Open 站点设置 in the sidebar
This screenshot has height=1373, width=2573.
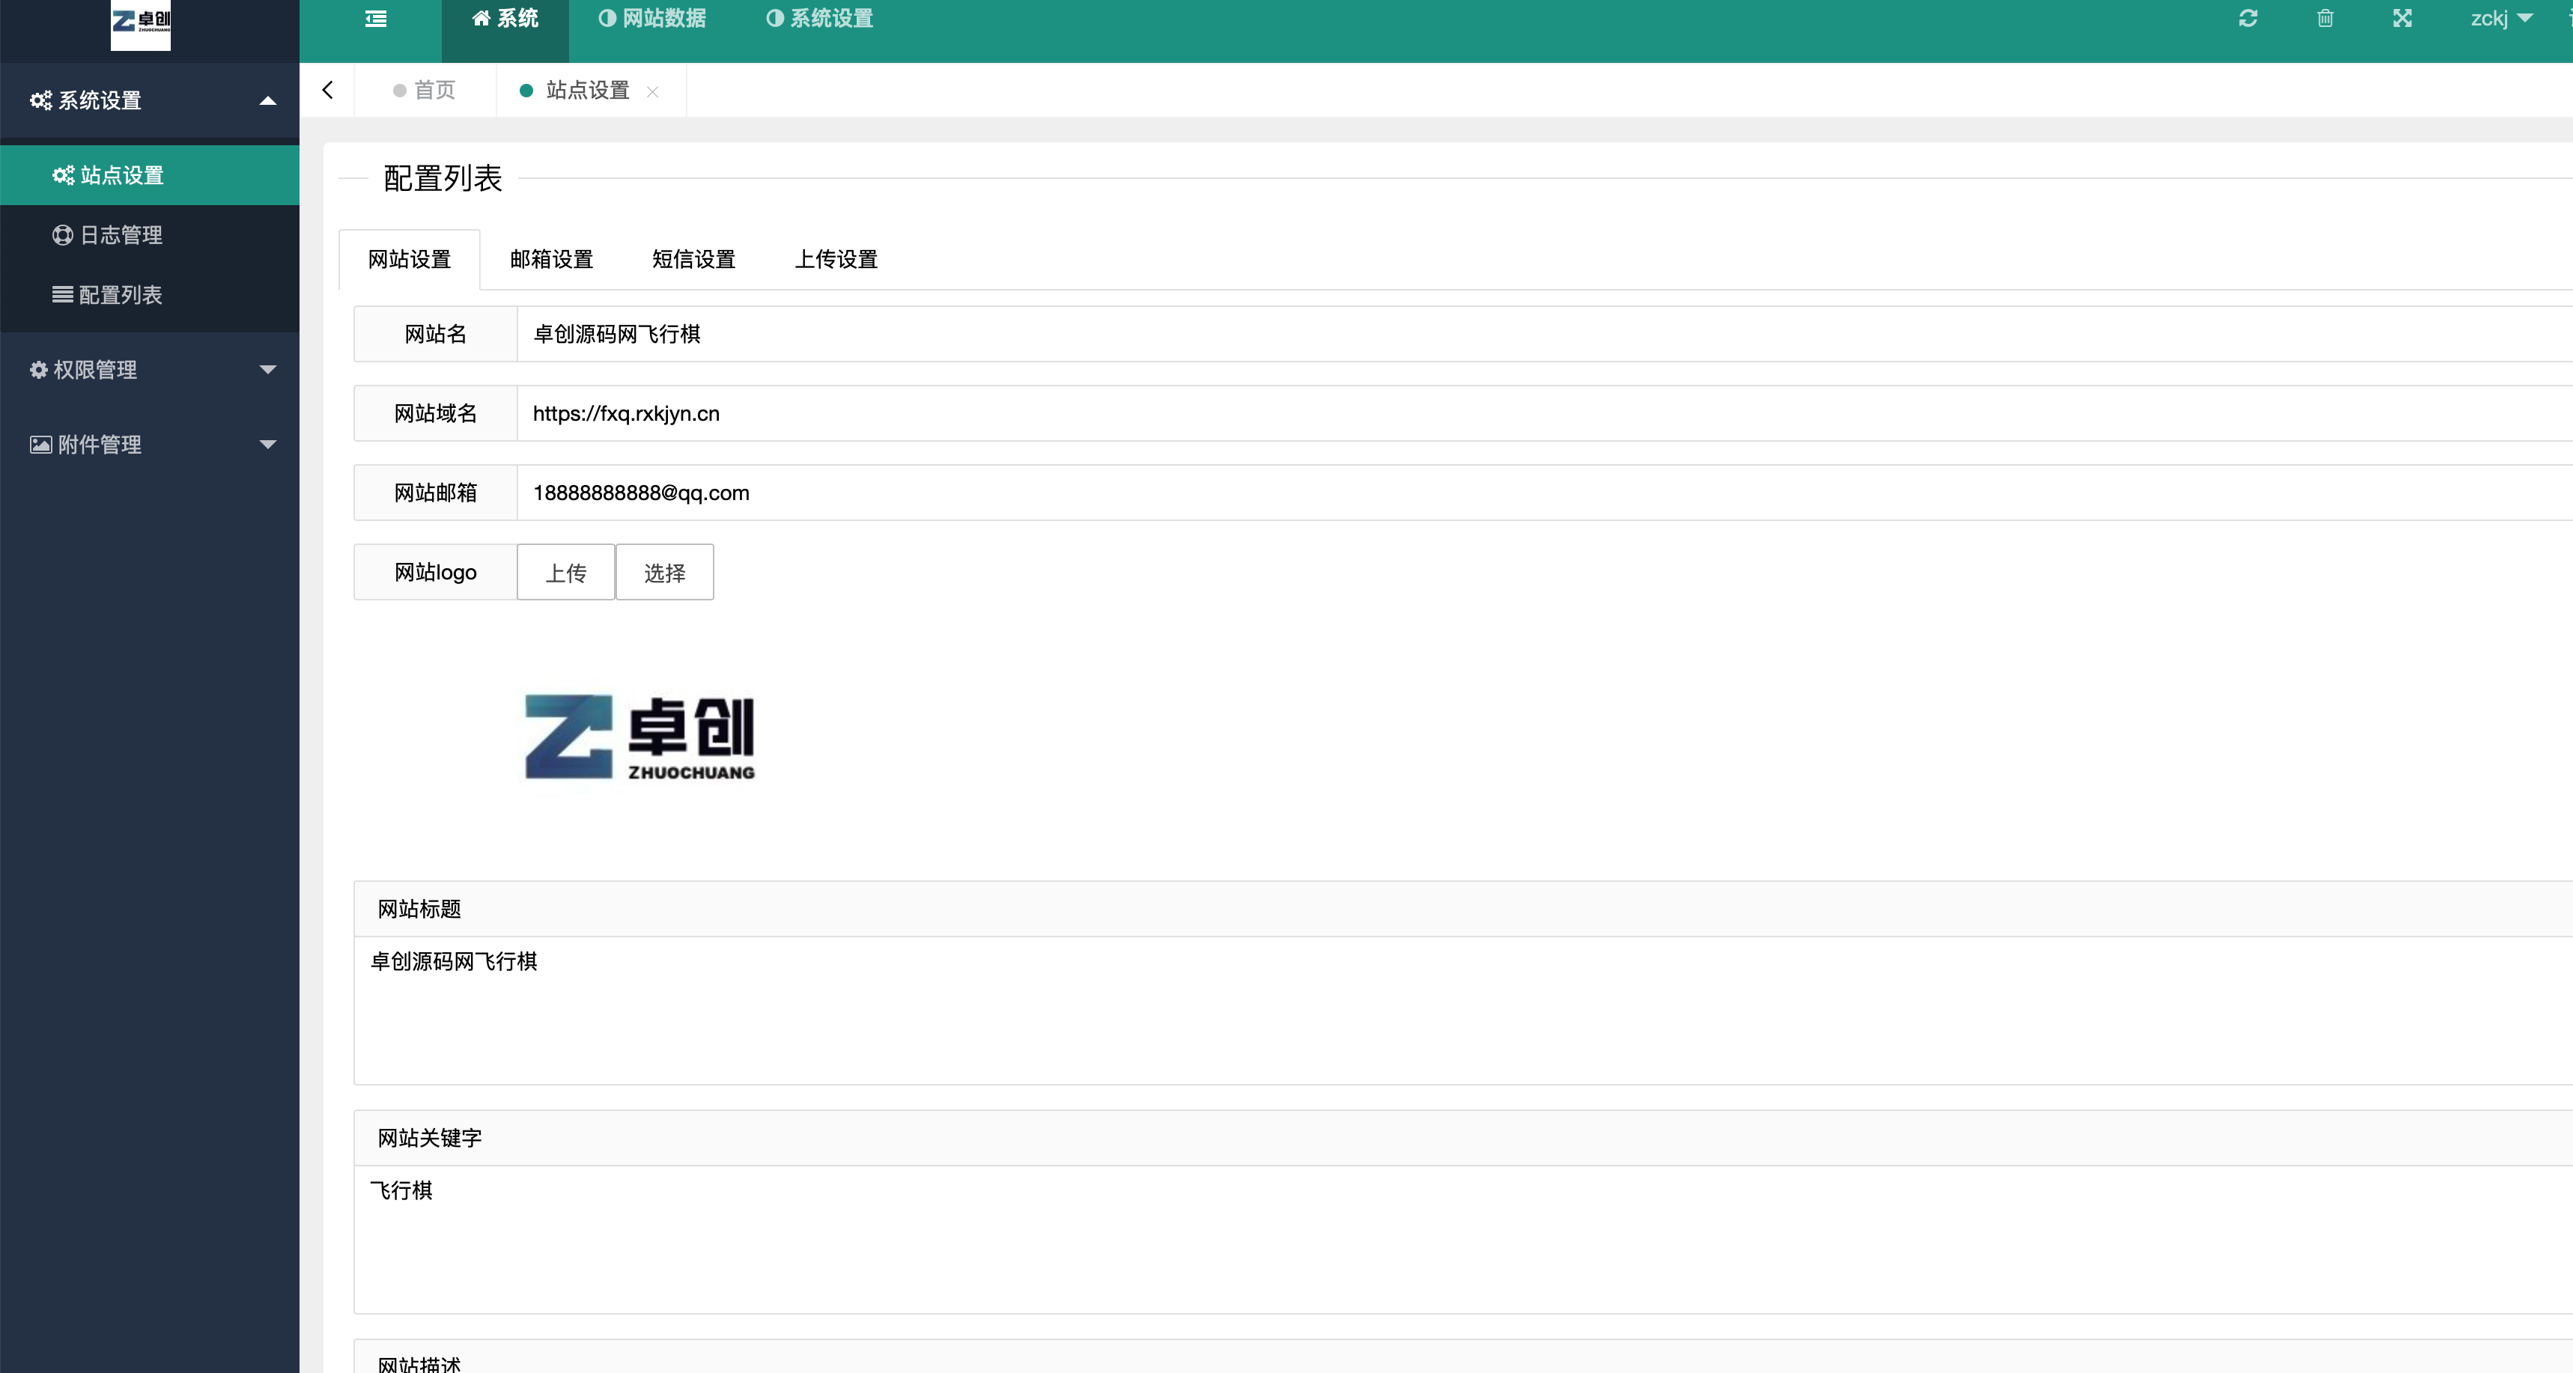(150, 174)
